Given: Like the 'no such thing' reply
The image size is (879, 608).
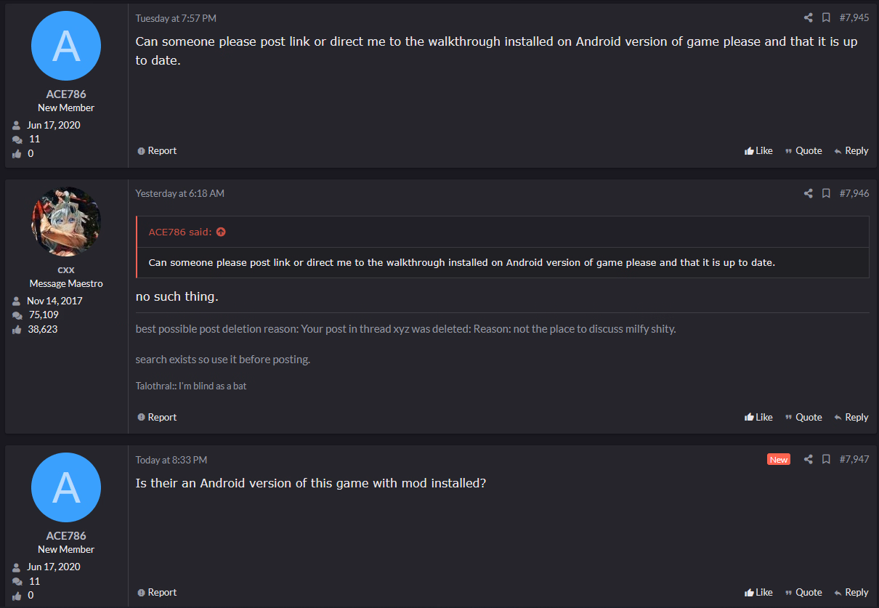Looking at the screenshot, I should tap(758, 418).
